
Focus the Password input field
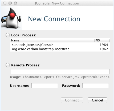pyautogui.click(x=96, y=86)
